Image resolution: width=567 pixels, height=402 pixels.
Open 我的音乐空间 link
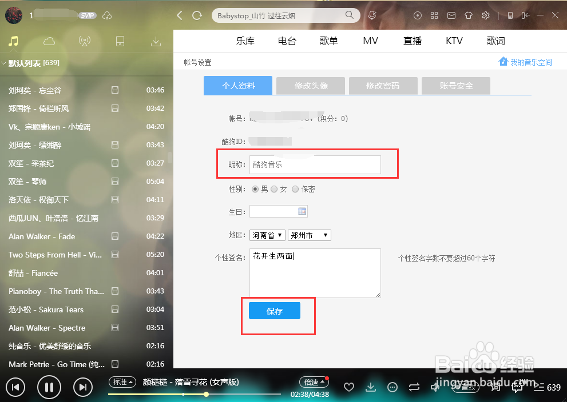[x=525, y=62]
